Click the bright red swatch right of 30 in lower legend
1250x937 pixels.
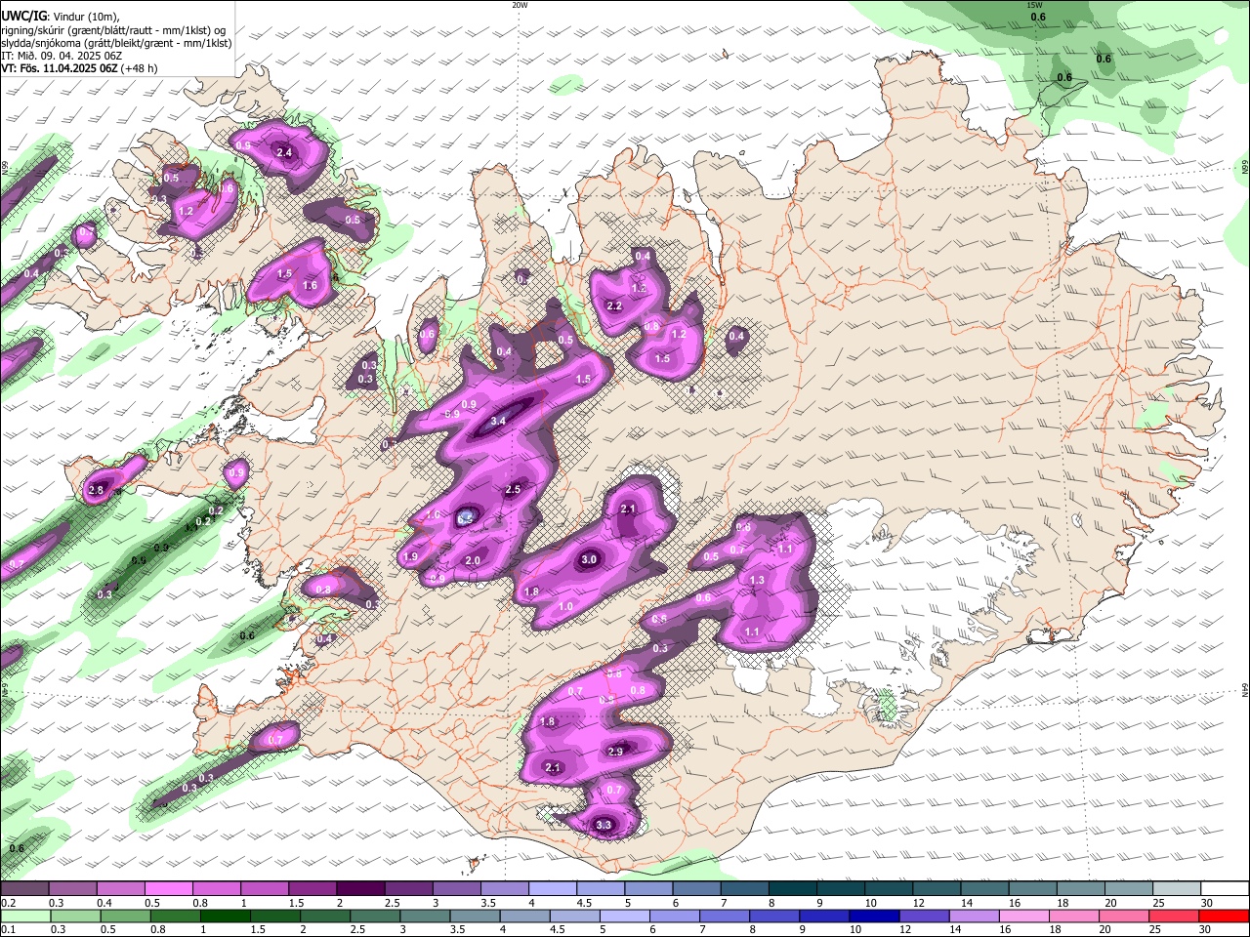pos(1223,917)
